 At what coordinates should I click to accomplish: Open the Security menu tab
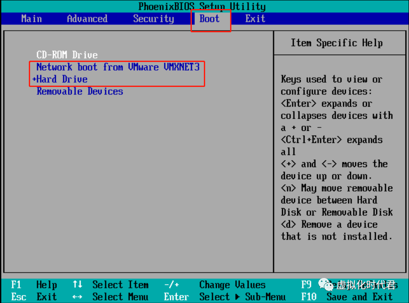coord(154,19)
